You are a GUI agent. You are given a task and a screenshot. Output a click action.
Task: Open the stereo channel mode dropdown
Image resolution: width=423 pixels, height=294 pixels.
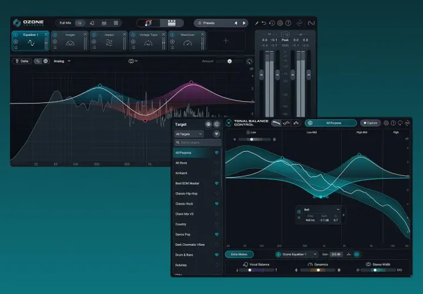click(x=133, y=61)
